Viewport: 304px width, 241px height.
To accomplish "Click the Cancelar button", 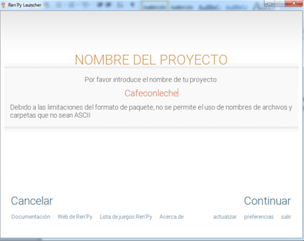I will tap(32, 201).
